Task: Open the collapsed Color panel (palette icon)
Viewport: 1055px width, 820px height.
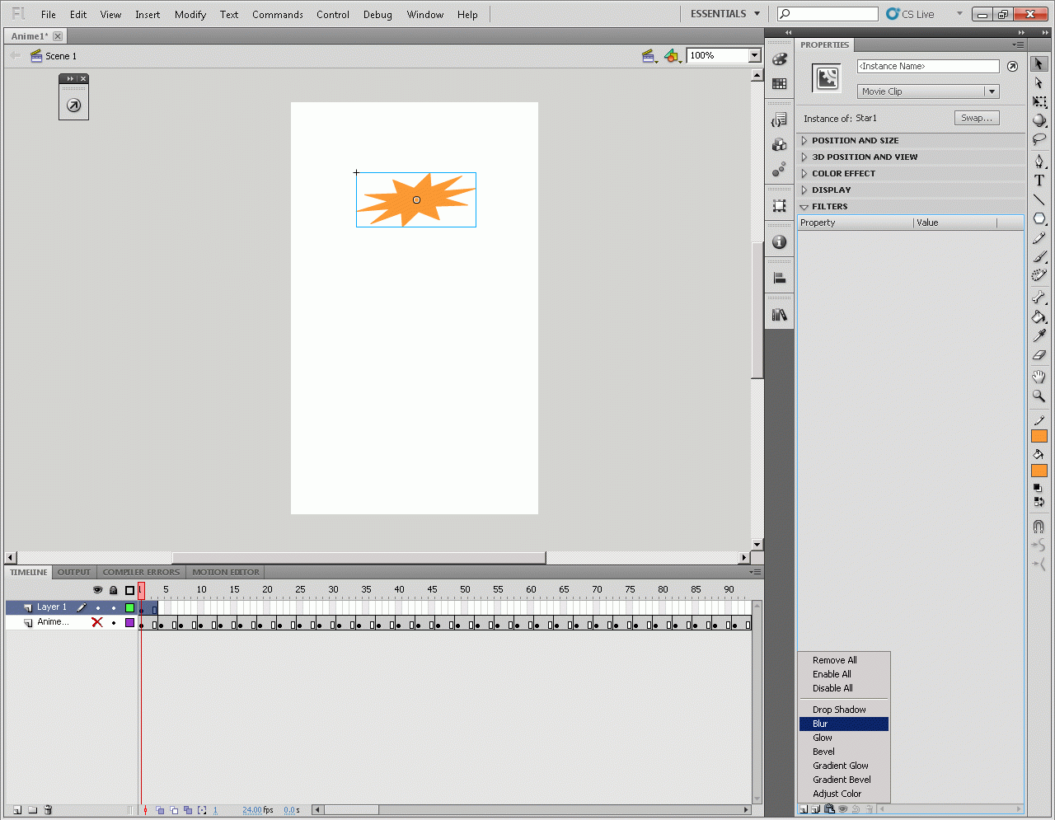Action: coord(780,59)
